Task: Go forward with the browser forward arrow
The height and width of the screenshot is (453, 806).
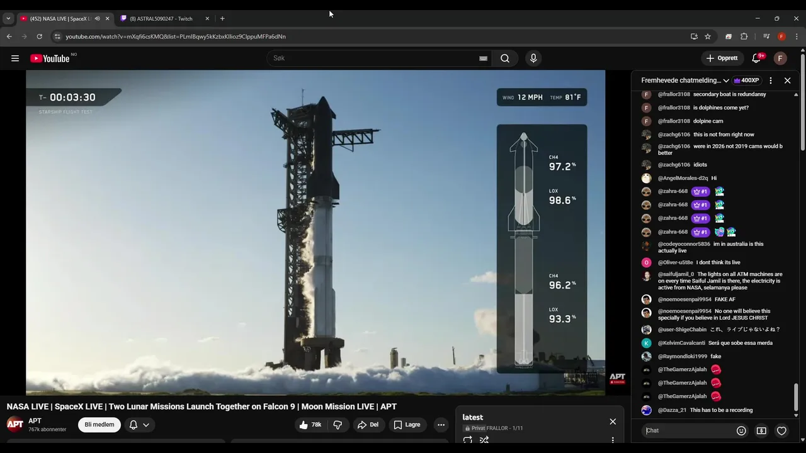Action: coord(25,36)
